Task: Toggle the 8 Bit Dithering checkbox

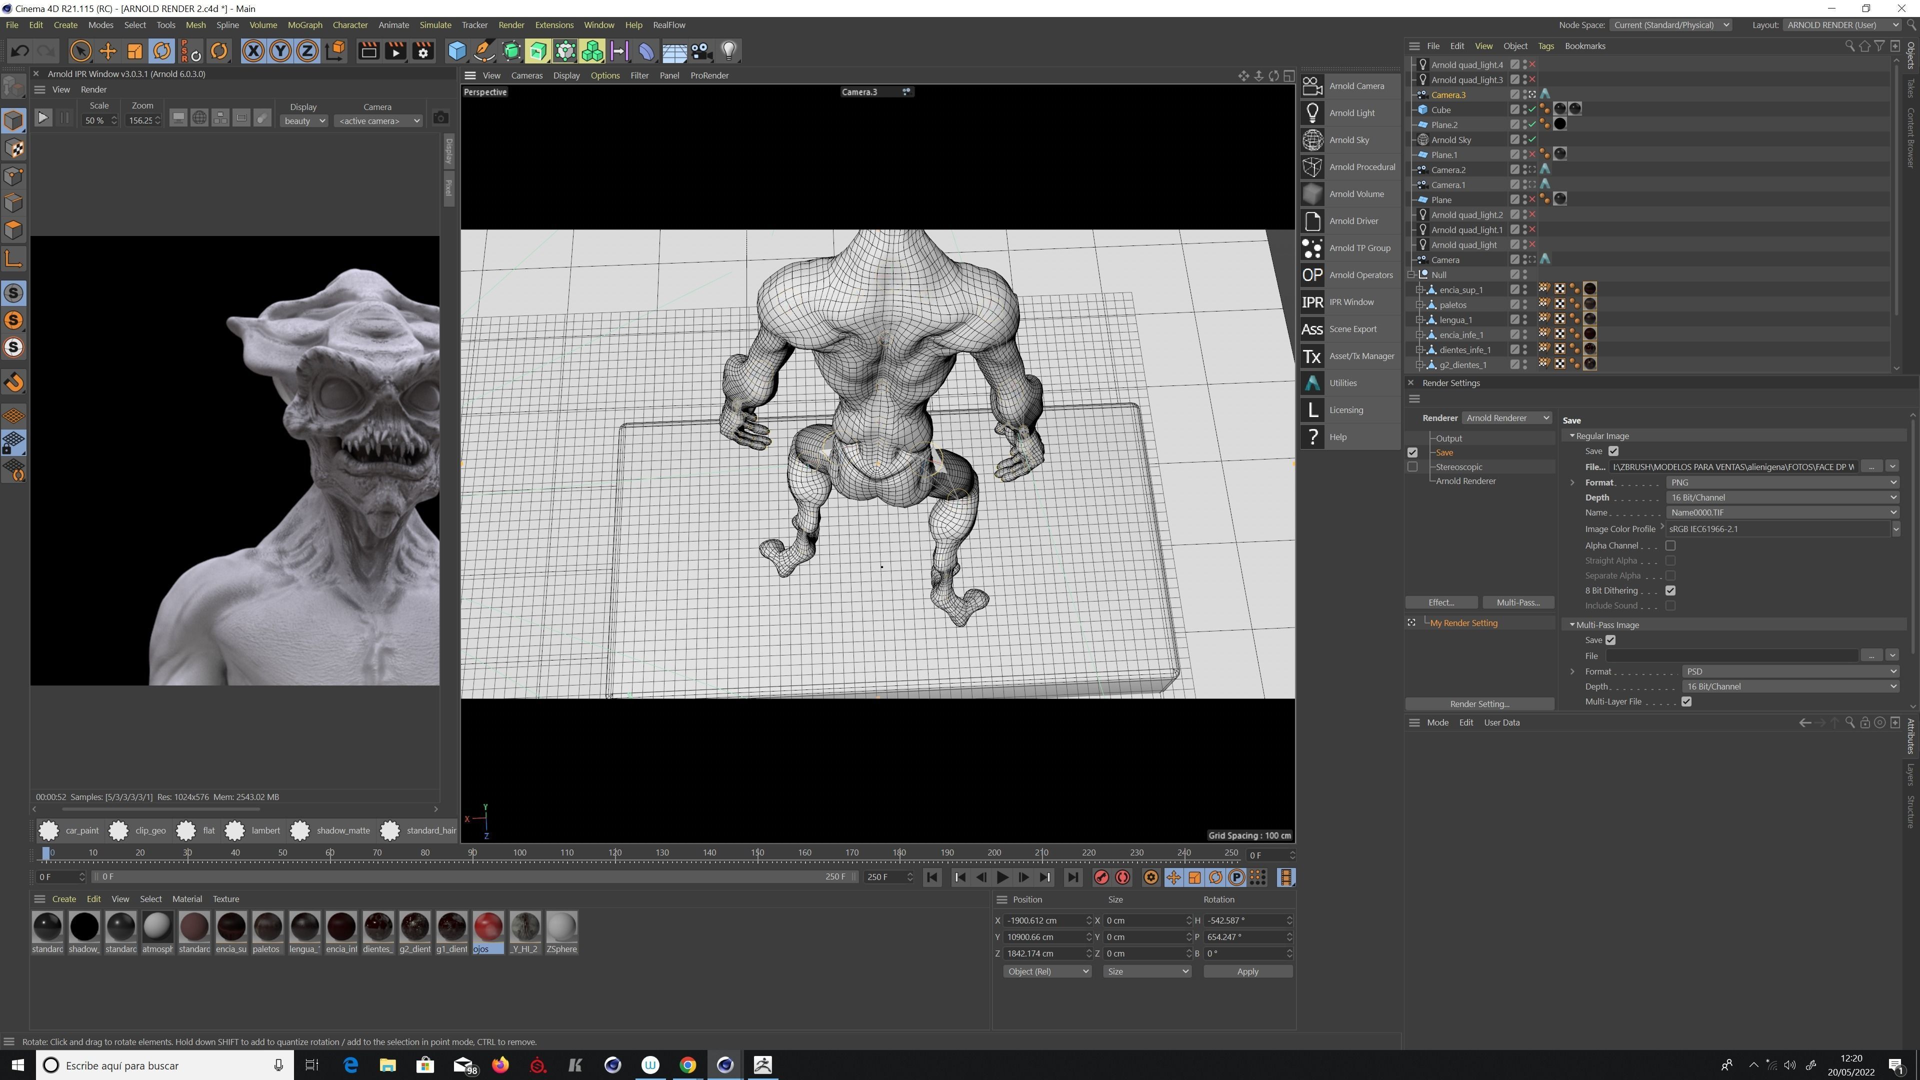Action: [x=1670, y=590]
